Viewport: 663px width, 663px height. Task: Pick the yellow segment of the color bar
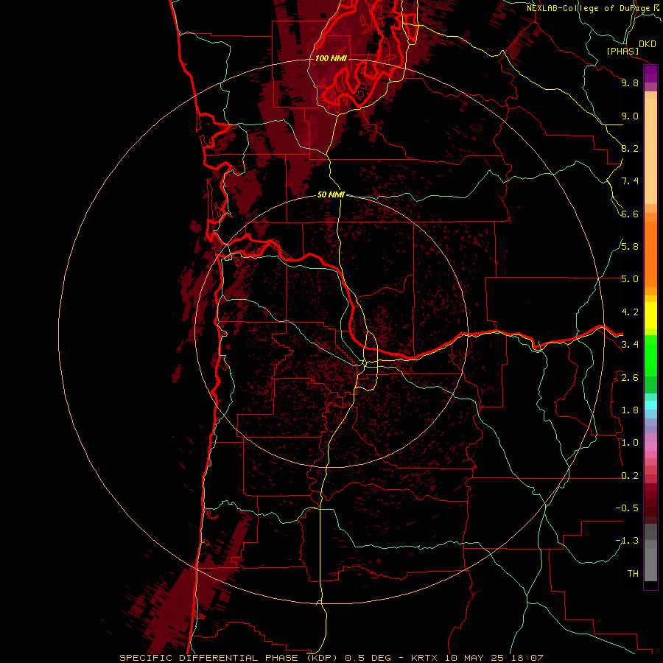[650, 315]
